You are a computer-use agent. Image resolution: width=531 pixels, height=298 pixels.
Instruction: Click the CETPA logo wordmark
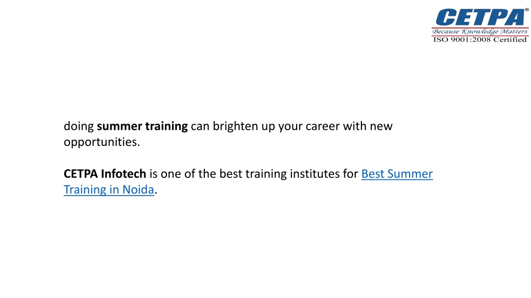tap(481, 18)
